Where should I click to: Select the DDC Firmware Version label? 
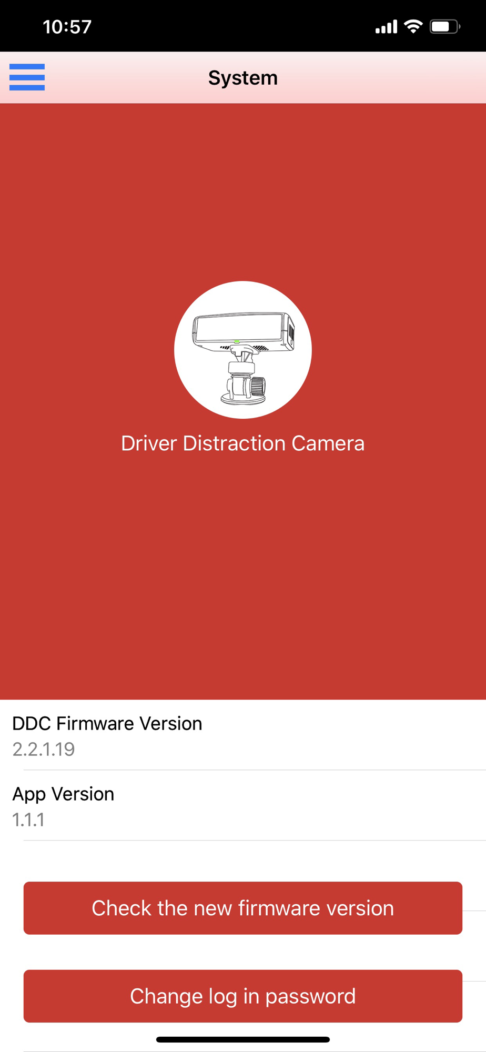tap(107, 724)
